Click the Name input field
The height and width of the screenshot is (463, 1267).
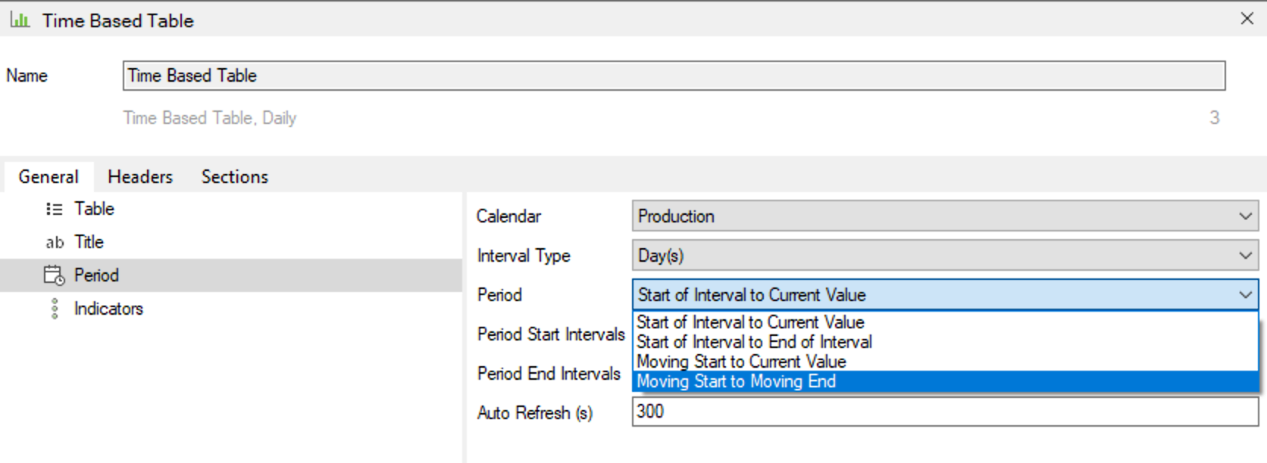[674, 76]
